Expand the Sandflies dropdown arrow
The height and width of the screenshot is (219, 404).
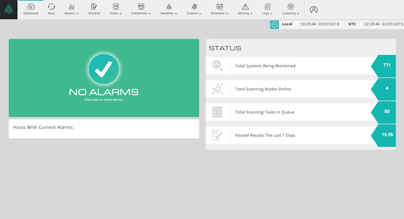176,14
